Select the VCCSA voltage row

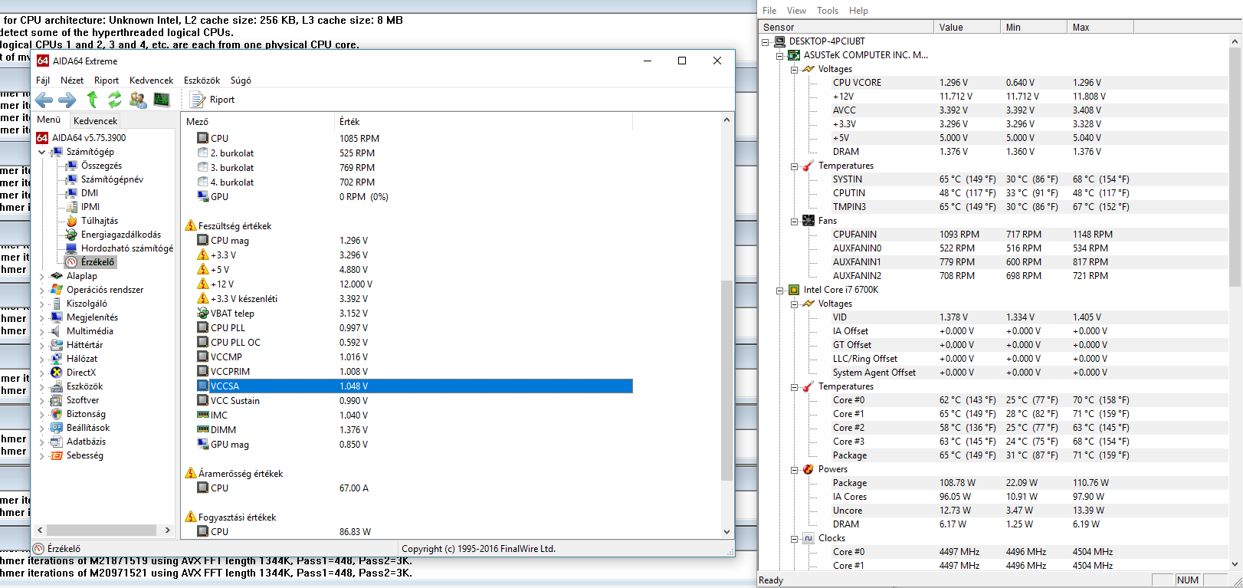[x=415, y=386]
